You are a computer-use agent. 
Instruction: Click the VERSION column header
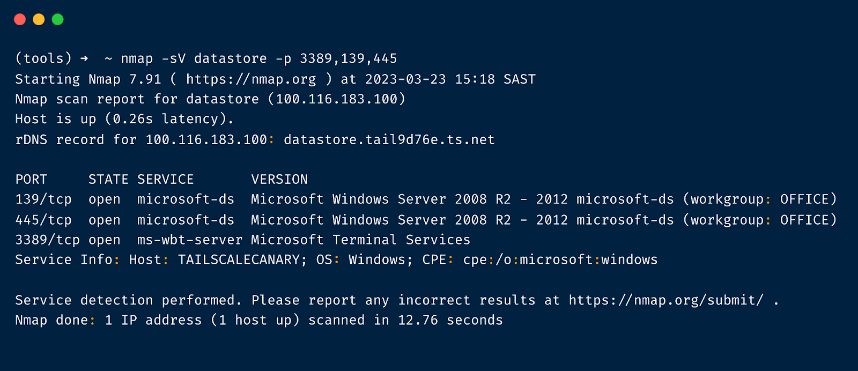[279, 180]
